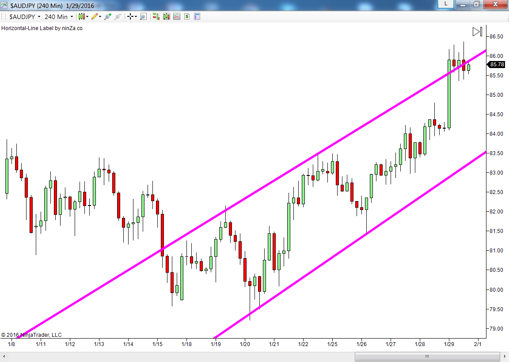Open the chart properties icon
Viewport: 509px width, 362px height.
tap(197, 16)
